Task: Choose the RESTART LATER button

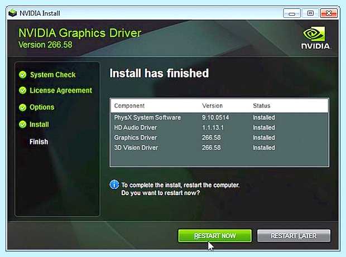Action: [x=294, y=236]
